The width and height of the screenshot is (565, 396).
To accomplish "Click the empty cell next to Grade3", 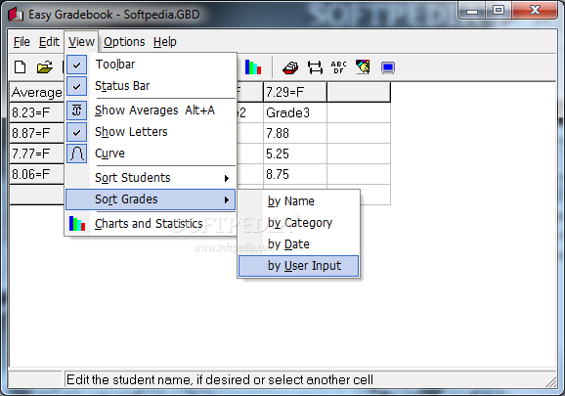I will [x=359, y=112].
